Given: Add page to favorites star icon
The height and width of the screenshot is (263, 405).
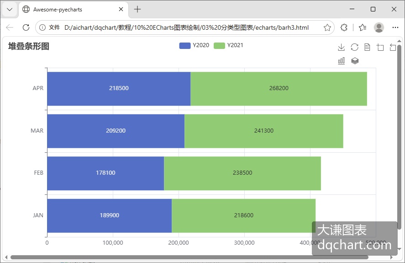Looking at the screenshot, I should (x=327, y=27).
